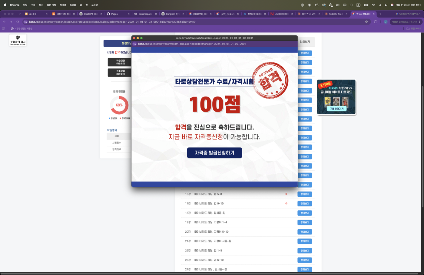Click 강의보기 for lesson 16강

tap(305, 194)
